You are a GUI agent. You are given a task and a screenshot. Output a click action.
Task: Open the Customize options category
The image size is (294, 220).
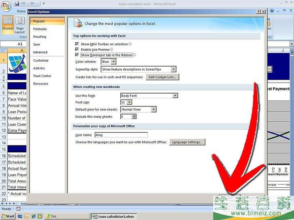[x=47, y=60]
